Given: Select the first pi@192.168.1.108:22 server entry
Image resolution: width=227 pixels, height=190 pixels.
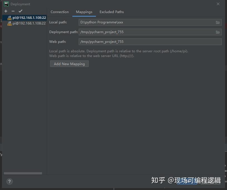Looking at the screenshot, I should click(x=28, y=18).
